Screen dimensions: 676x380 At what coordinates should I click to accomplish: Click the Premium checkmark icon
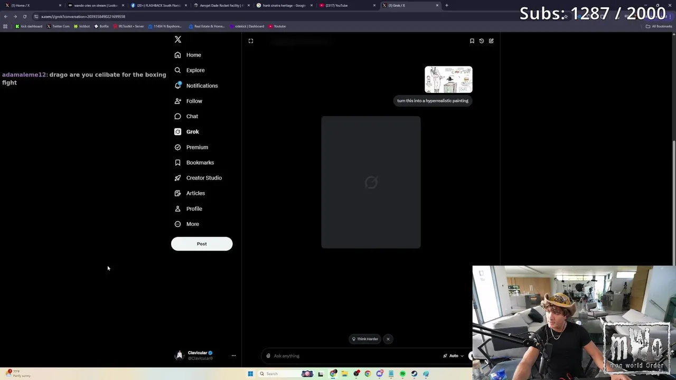[x=177, y=147]
